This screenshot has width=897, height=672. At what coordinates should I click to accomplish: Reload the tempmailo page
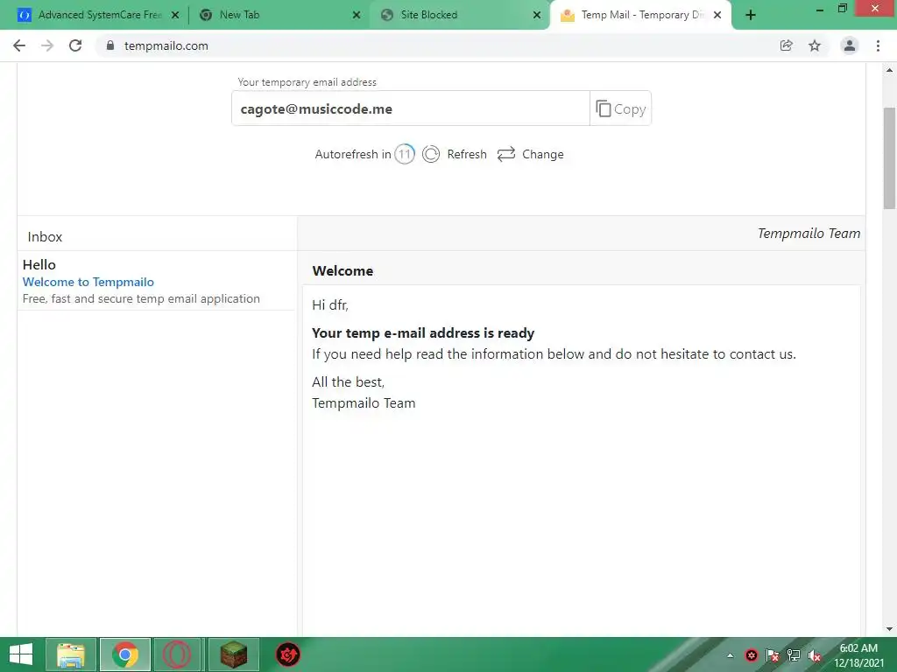coord(75,45)
